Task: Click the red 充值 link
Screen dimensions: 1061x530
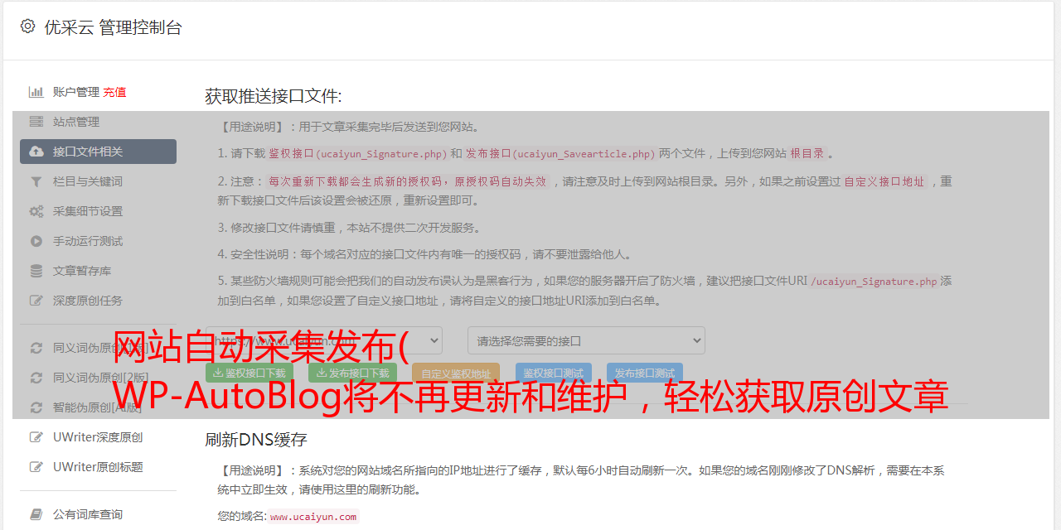Action: tap(114, 92)
